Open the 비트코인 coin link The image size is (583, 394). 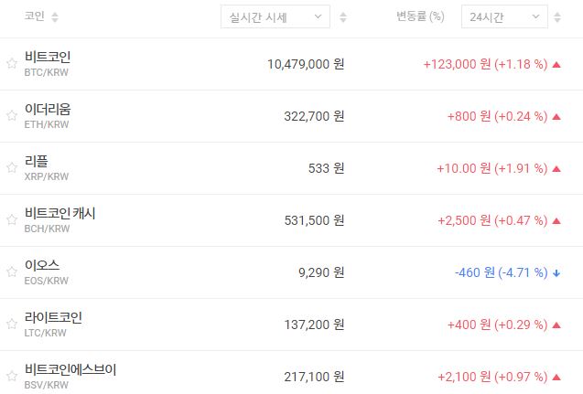(x=48, y=58)
